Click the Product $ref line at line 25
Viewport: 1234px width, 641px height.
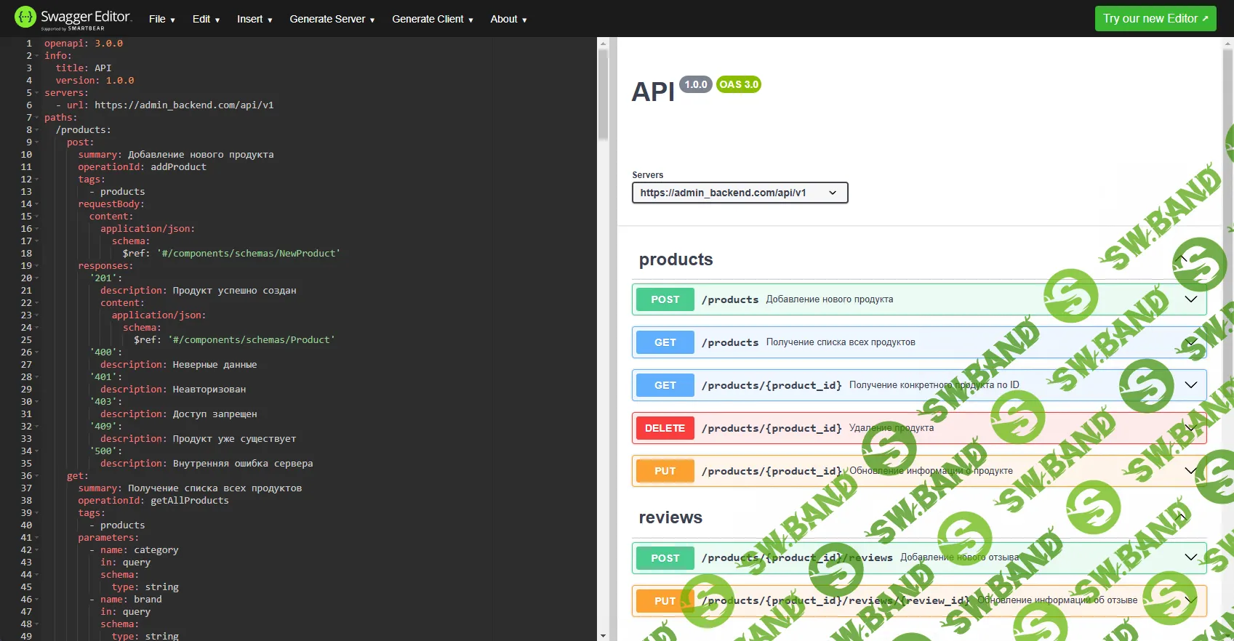pyautogui.click(x=234, y=340)
